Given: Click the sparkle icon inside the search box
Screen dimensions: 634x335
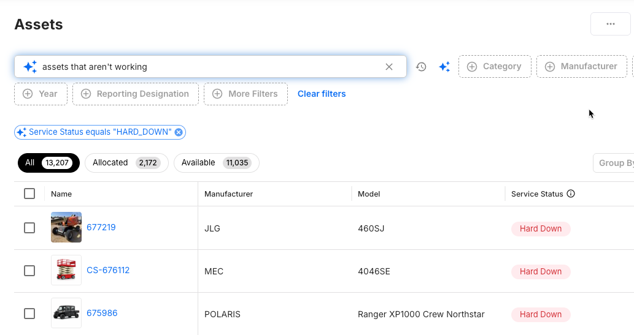Looking at the screenshot, I should (x=30, y=67).
